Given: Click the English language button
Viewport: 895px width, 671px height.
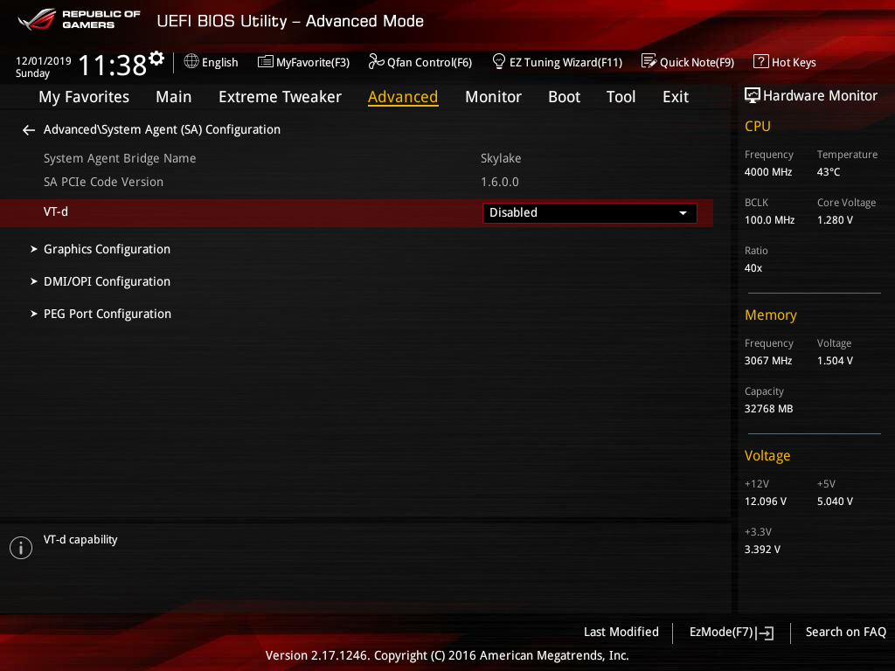Looking at the screenshot, I should pos(212,62).
